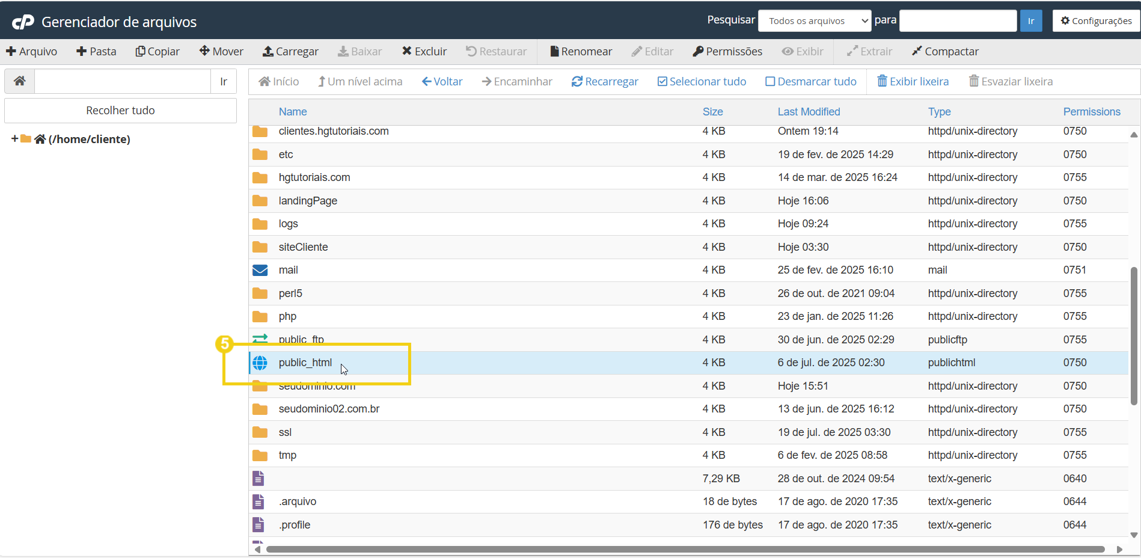The image size is (1141, 558).
Task: Click the Voltar back link
Action: 442,82
